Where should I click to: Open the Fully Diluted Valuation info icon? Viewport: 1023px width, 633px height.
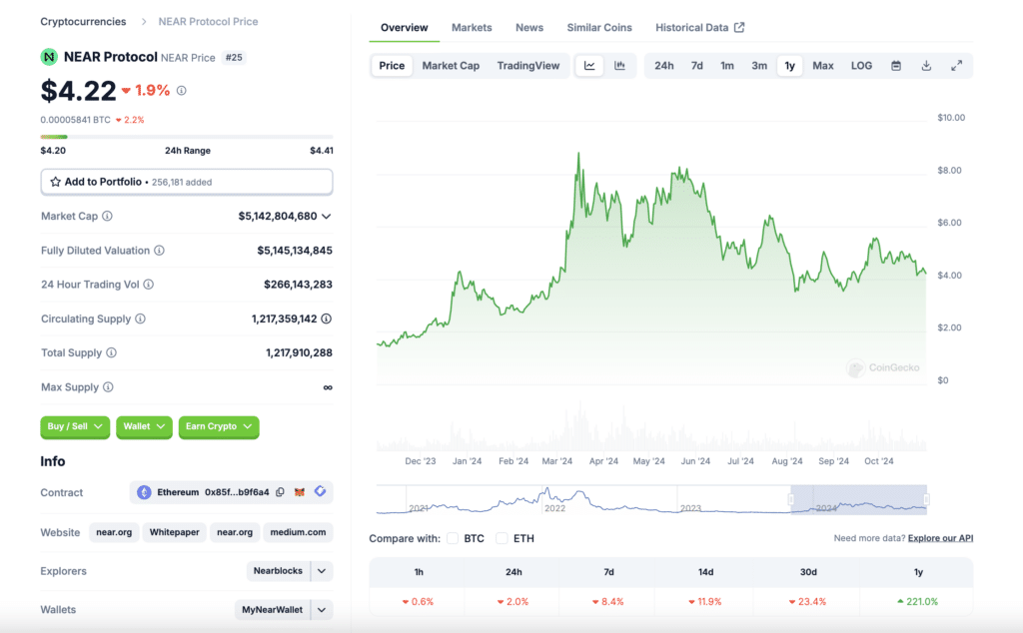tap(159, 251)
